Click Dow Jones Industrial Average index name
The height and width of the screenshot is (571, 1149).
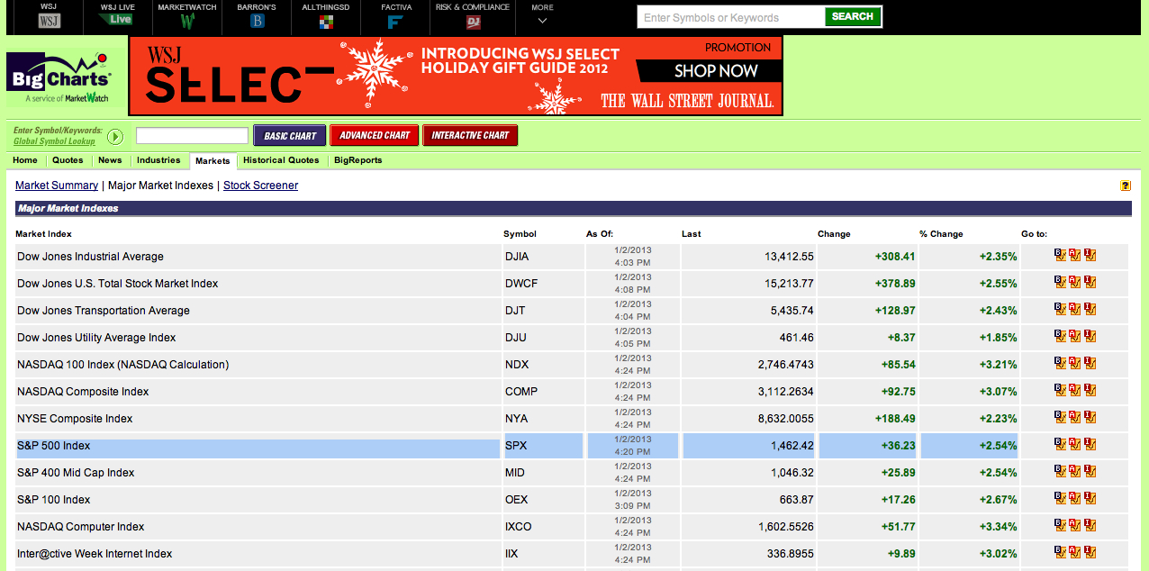coord(90,257)
